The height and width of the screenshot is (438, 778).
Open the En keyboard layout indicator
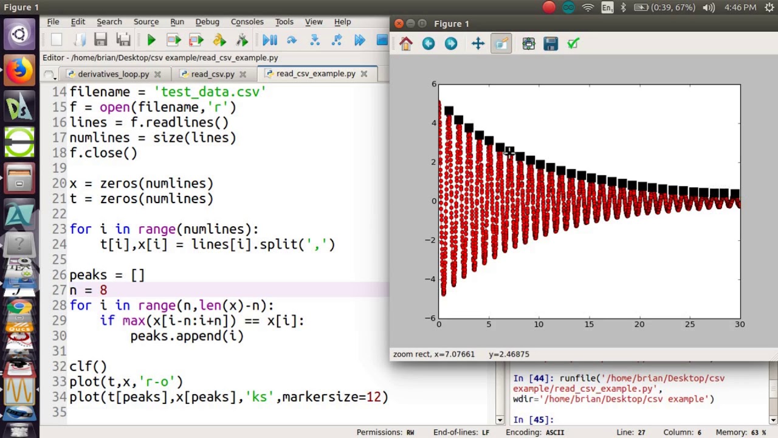(x=607, y=7)
